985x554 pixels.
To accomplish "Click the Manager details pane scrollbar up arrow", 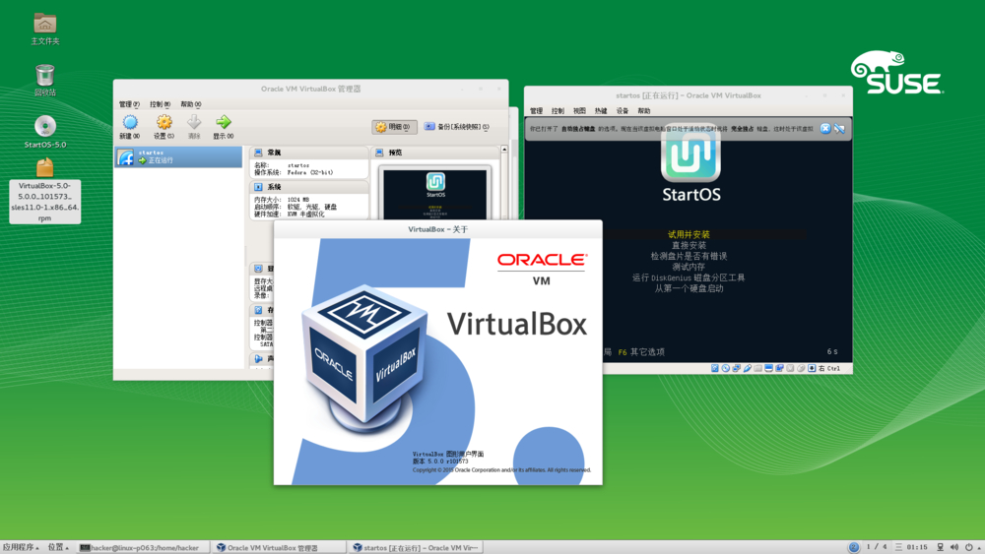I will [503, 150].
